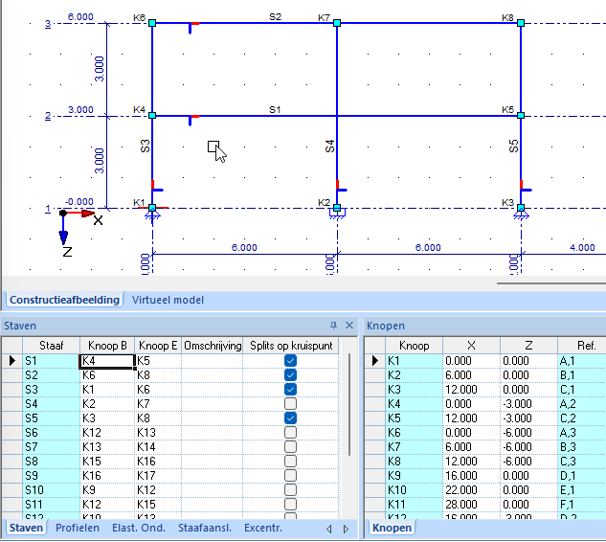Screen dimensions: 606x542
Task: Click Splits op kruispunt column header
Action: [291, 346]
